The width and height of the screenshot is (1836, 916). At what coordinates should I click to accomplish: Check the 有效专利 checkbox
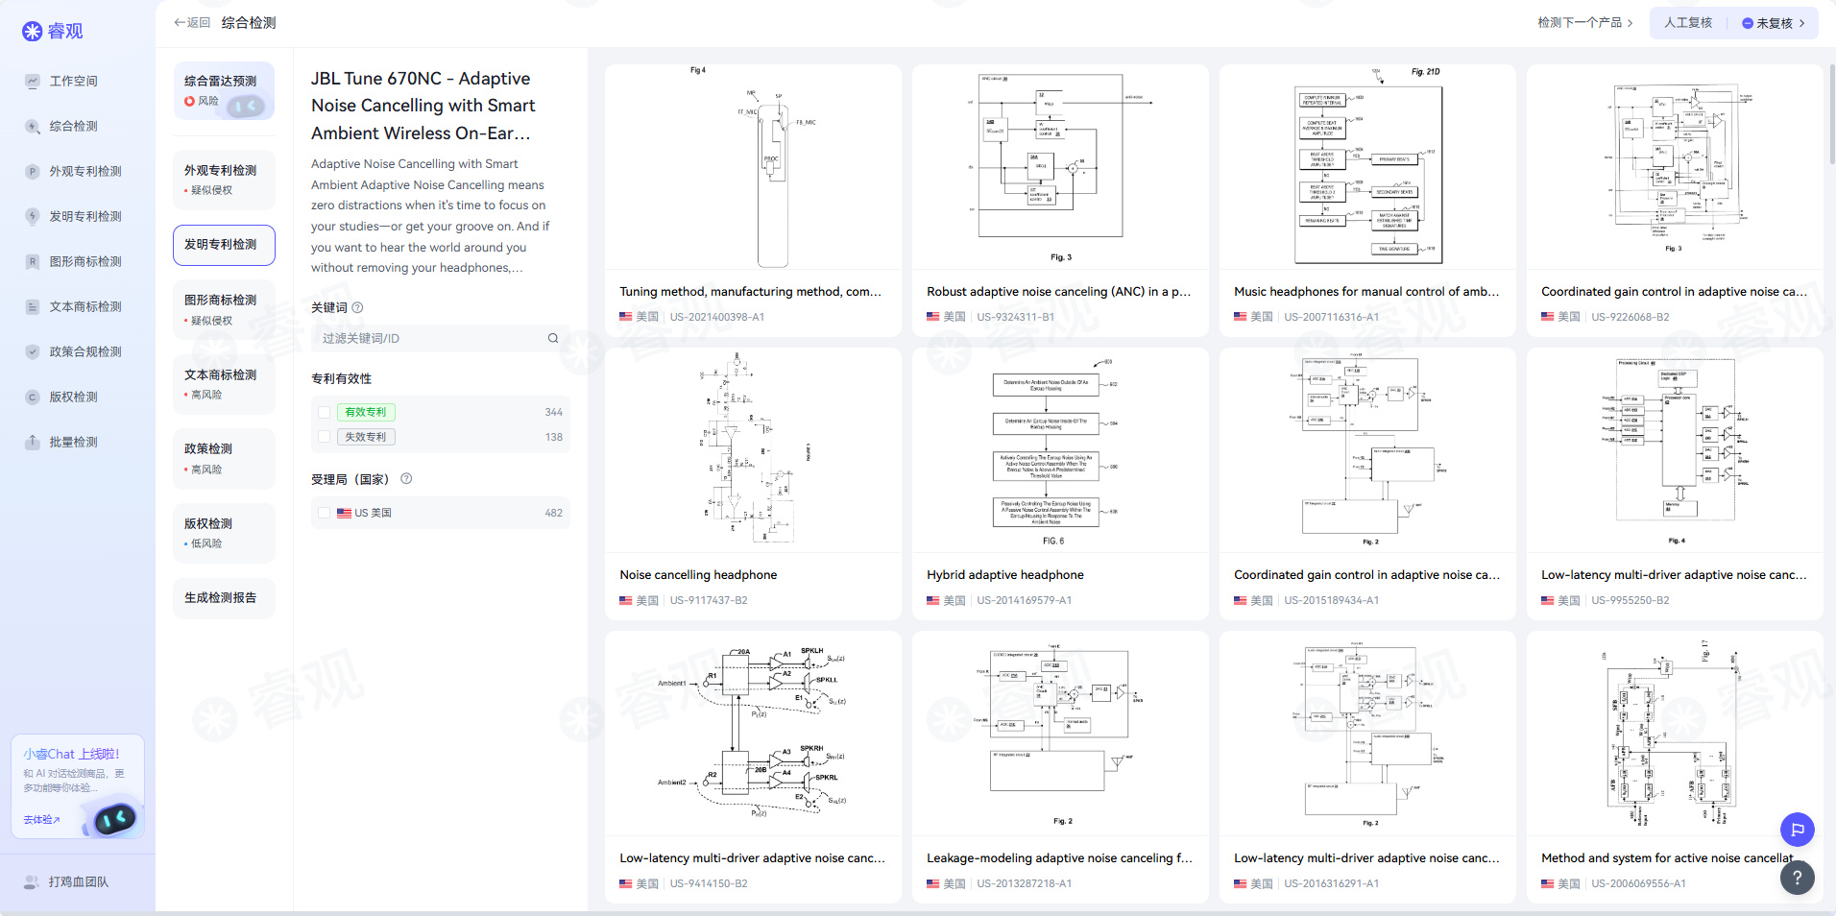click(325, 413)
